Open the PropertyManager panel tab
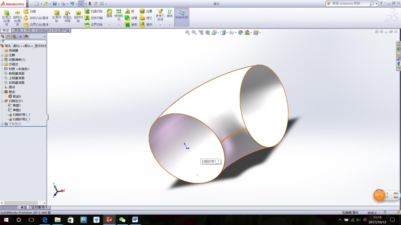 9,37
